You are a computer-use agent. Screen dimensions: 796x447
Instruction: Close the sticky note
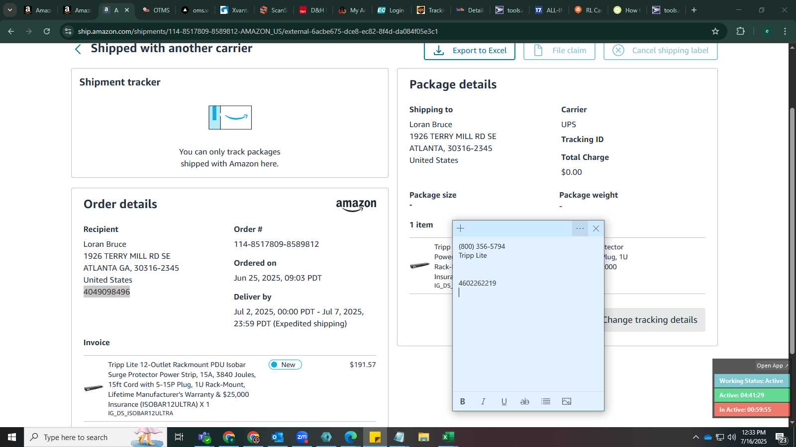[596, 228]
